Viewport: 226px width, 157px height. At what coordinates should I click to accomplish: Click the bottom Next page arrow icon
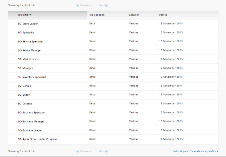pyautogui.click(x=107, y=151)
